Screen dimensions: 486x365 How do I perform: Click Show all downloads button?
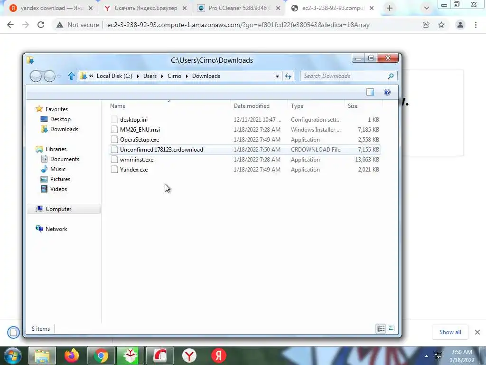(450, 332)
